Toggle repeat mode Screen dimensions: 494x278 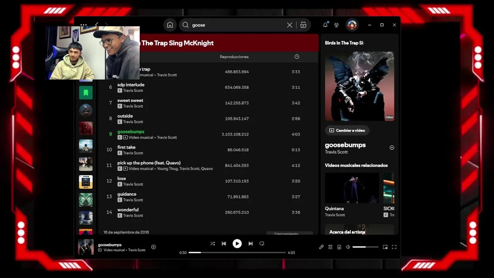(x=262, y=244)
